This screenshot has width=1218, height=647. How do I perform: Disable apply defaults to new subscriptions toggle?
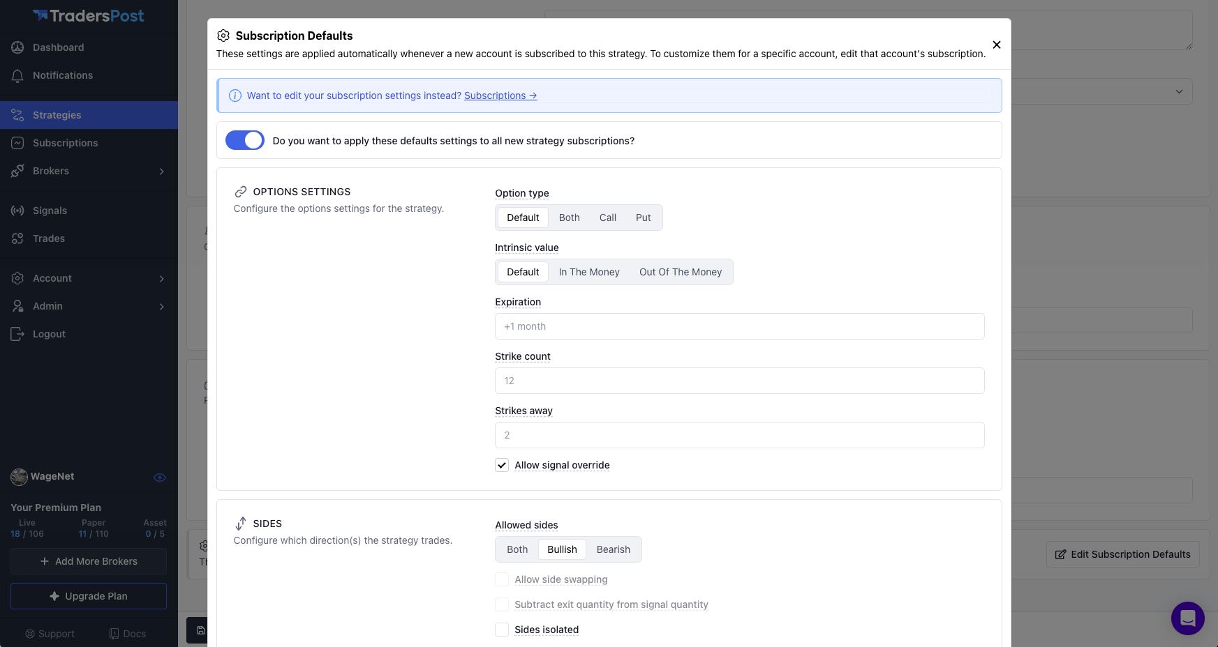coord(244,140)
